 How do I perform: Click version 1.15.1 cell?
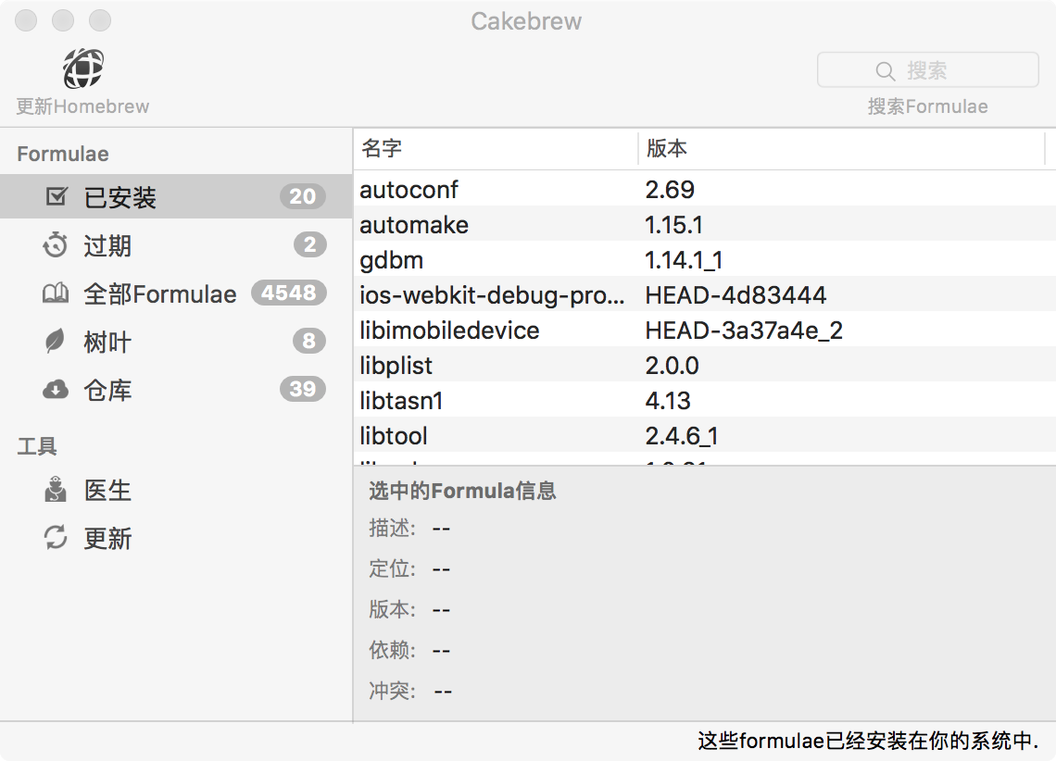[673, 225]
